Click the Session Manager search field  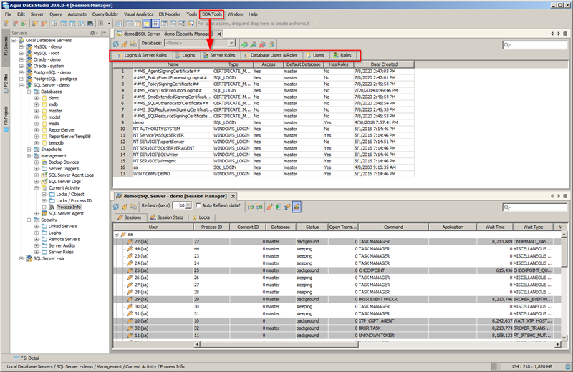click(534, 207)
